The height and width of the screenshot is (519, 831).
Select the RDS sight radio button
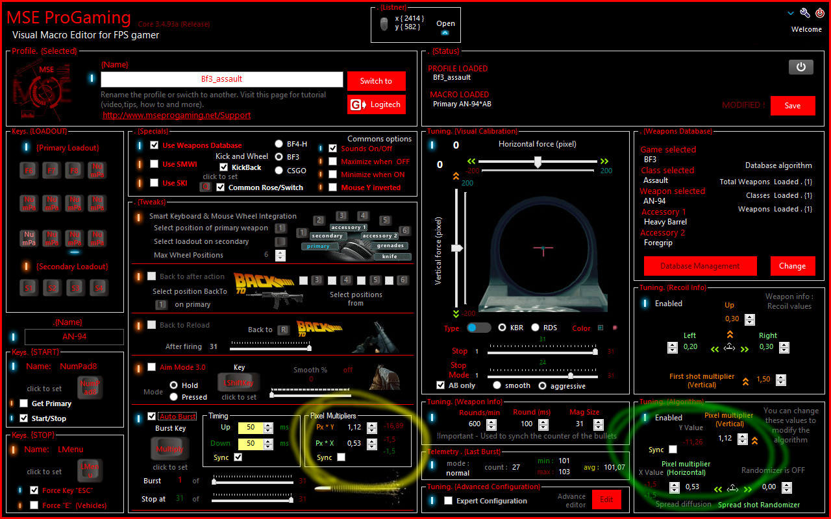pos(536,328)
